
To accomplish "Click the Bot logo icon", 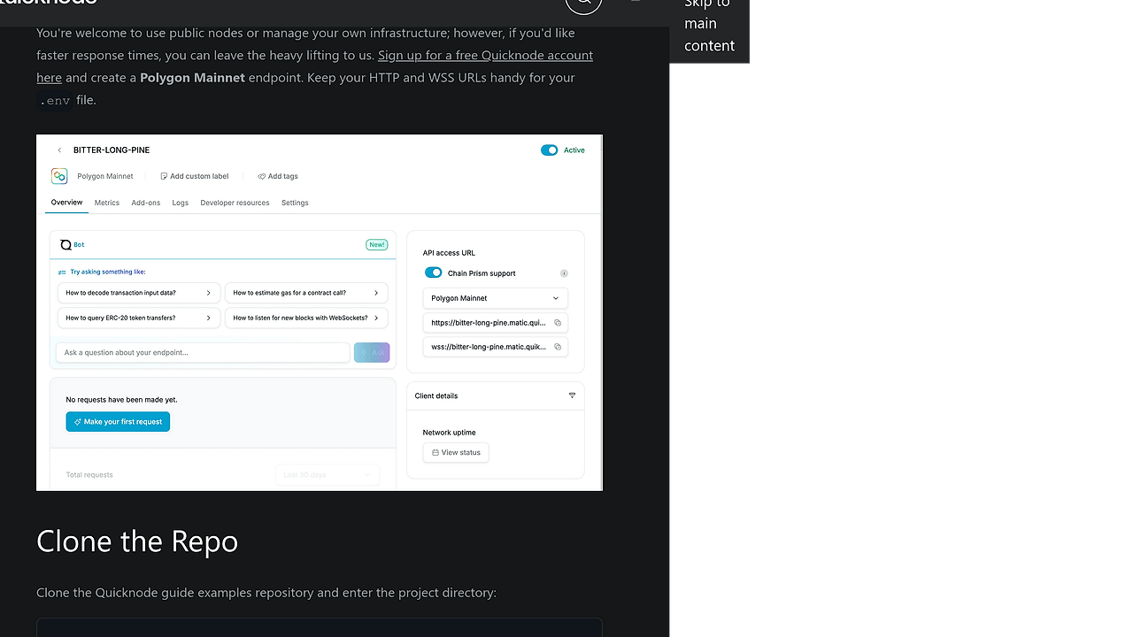I will pyautogui.click(x=66, y=245).
